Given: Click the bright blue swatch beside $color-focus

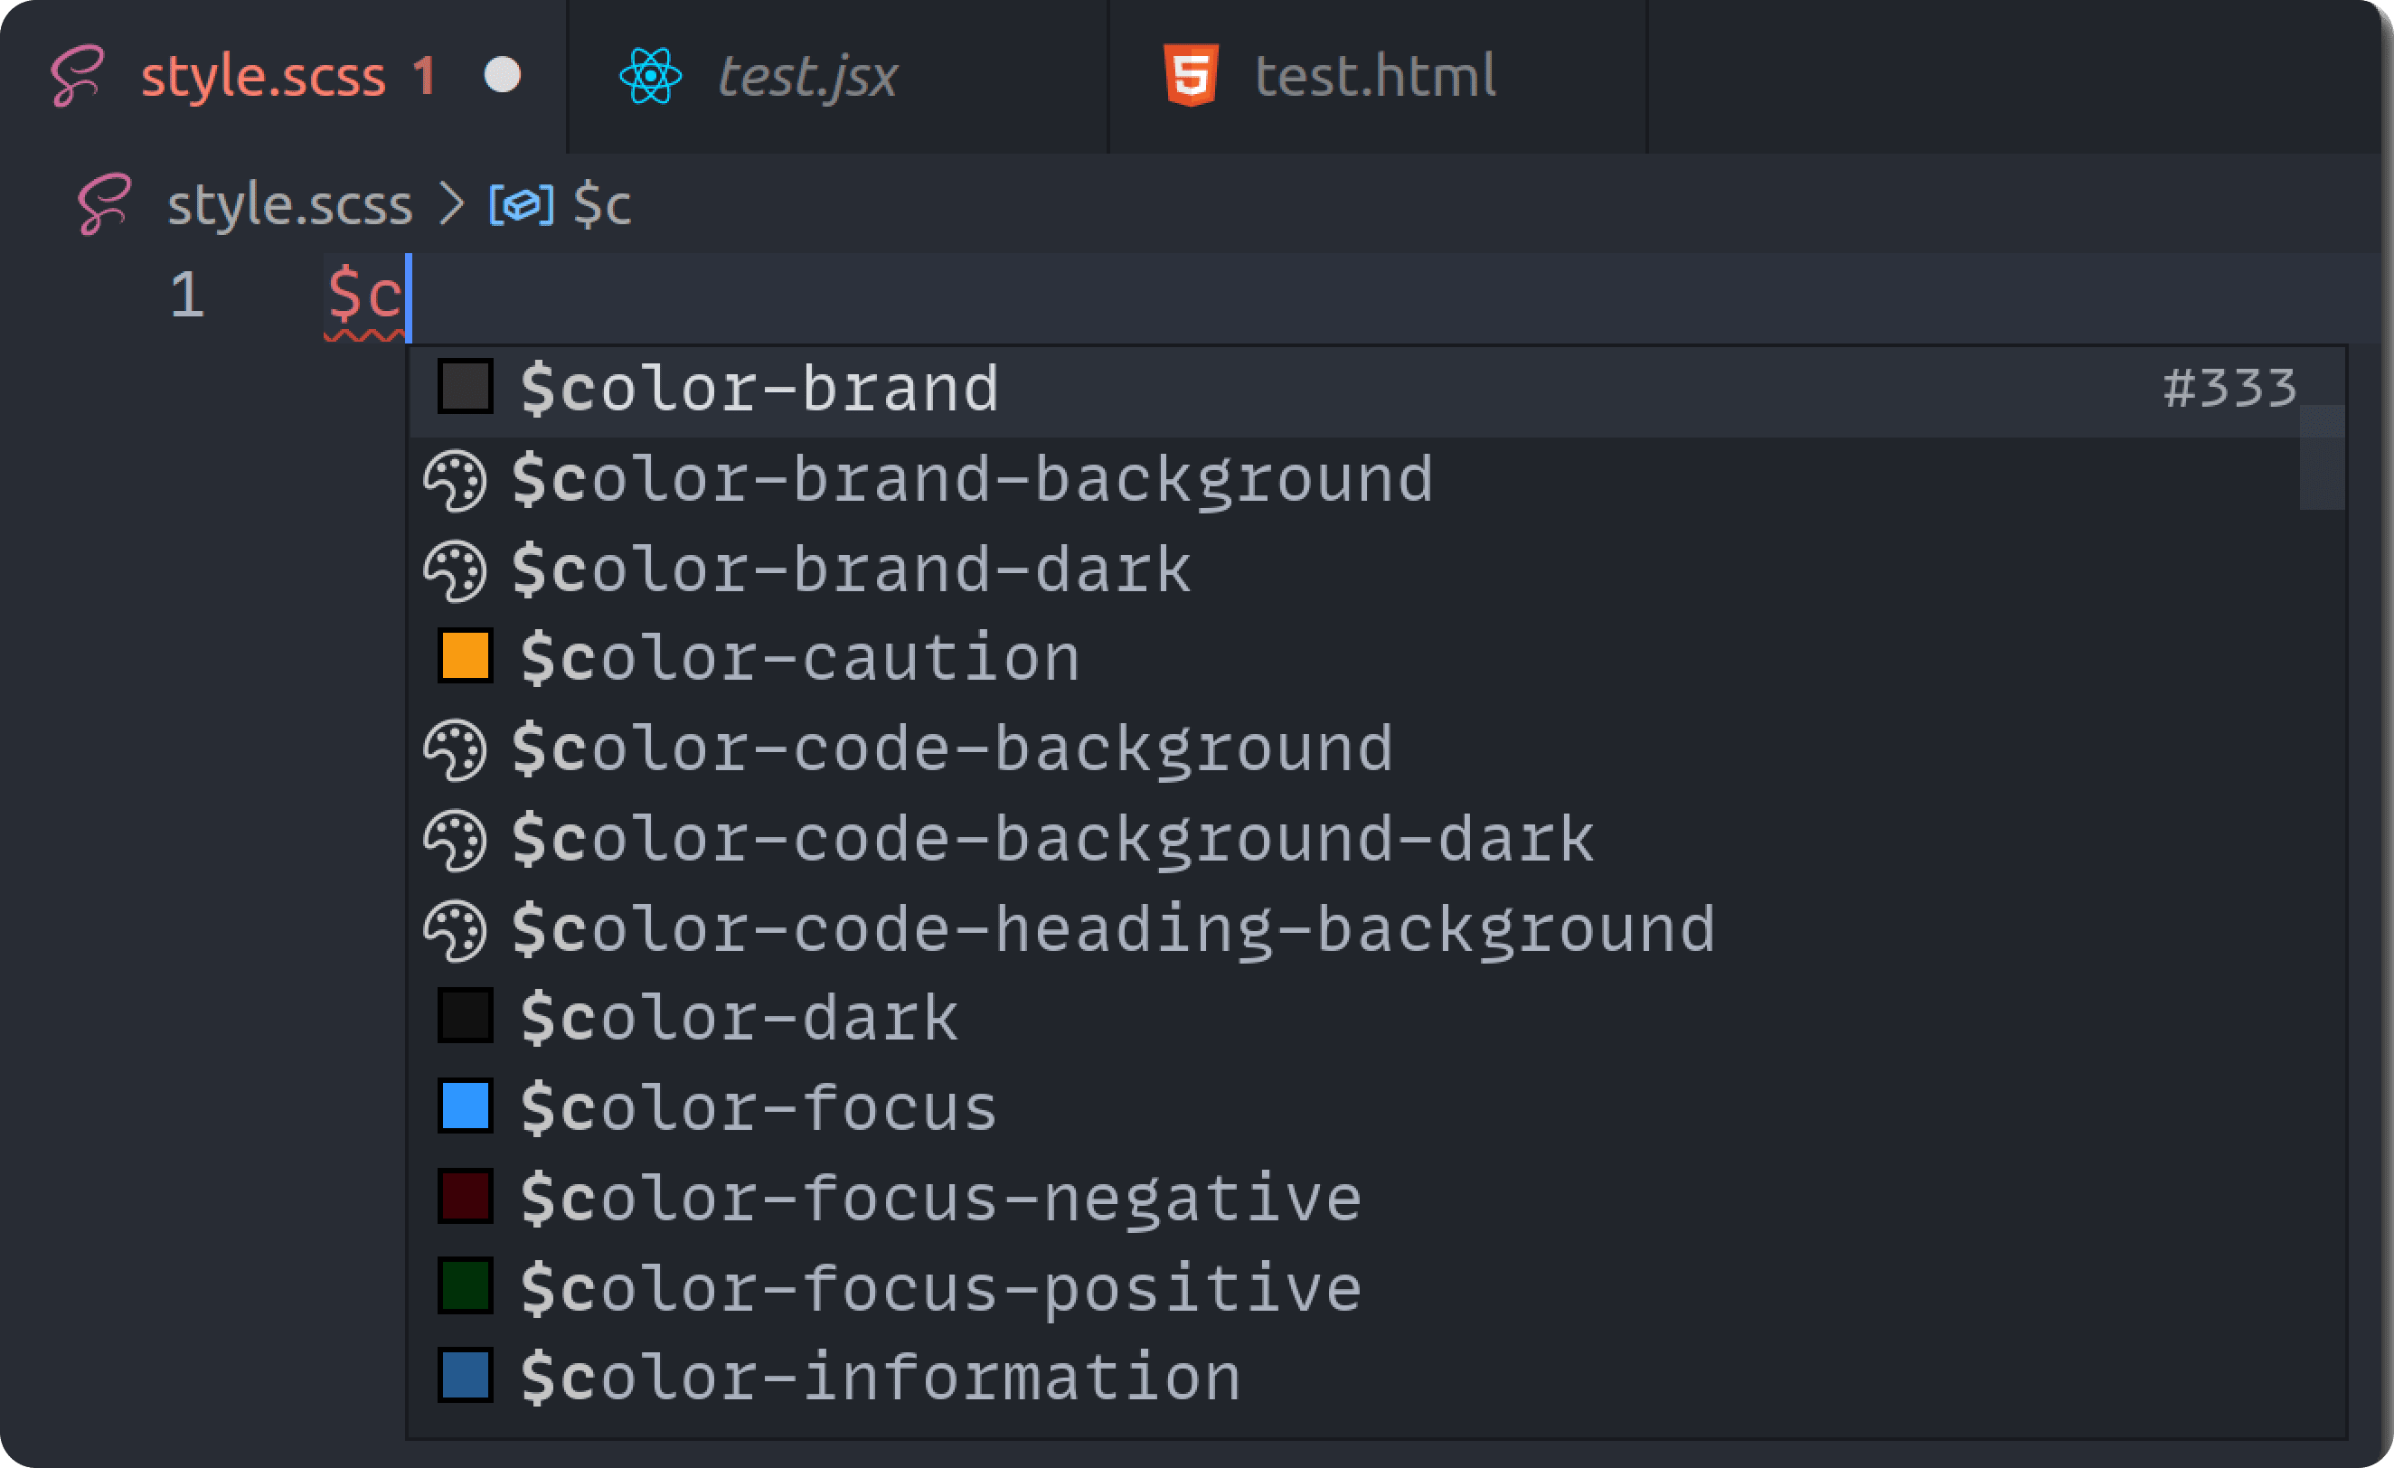Looking at the screenshot, I should click(466, 1106).
